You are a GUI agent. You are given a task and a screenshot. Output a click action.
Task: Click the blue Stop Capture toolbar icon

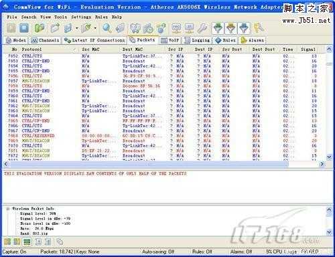point(24,28)
